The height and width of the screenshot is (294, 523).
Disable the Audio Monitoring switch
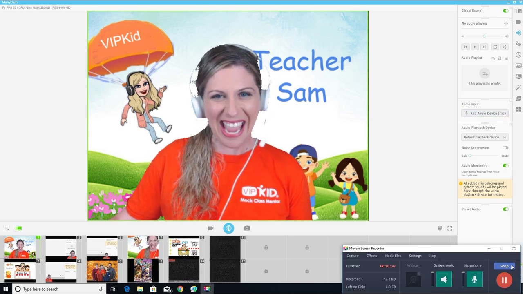[506, 165]
